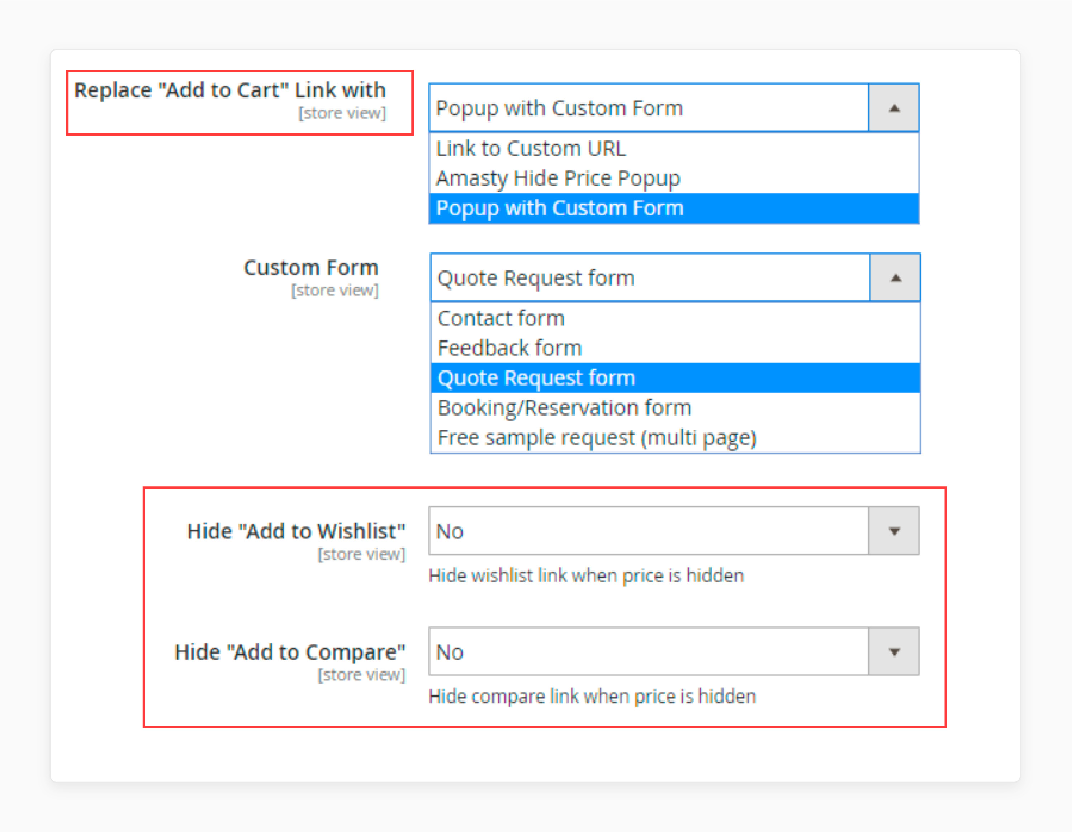Select highlighted Quote Request form option
This screenshot has height=832, width=1072.
(675, 378)
